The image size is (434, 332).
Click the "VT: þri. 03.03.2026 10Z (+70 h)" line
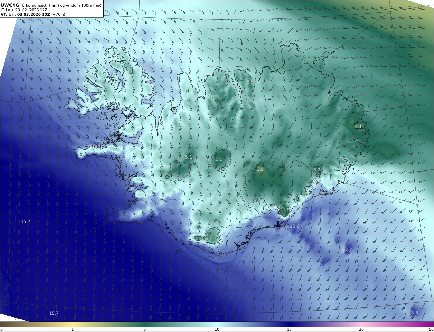coord(33,14)
